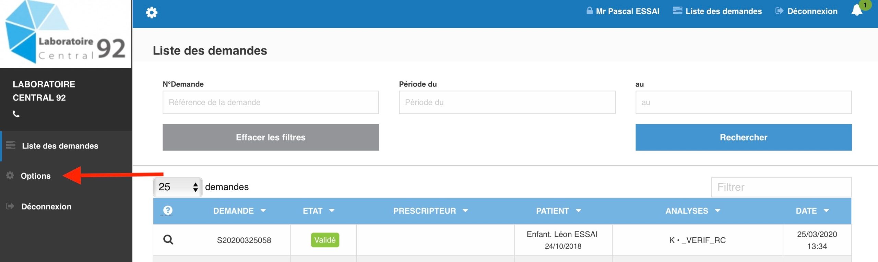The image size is (878, 262).
Task: Select Liste des demandes in sidebar
Action: [x=60, y=146]
